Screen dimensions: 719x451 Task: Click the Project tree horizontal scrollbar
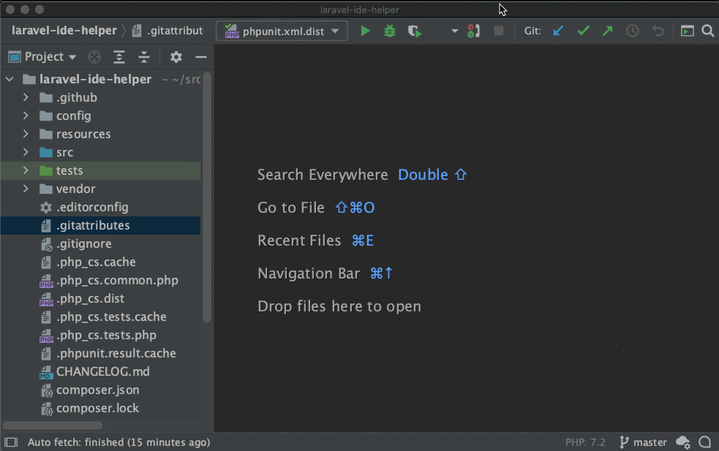coord(53,425)
